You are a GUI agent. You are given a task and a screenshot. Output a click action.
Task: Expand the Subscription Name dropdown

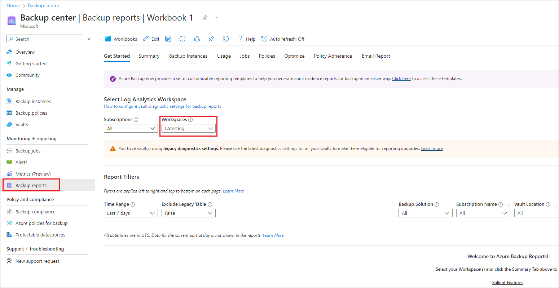[483, 213]
